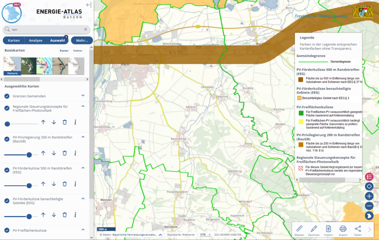Move benachteiligte Gebiete layer up

click(43, 215)
